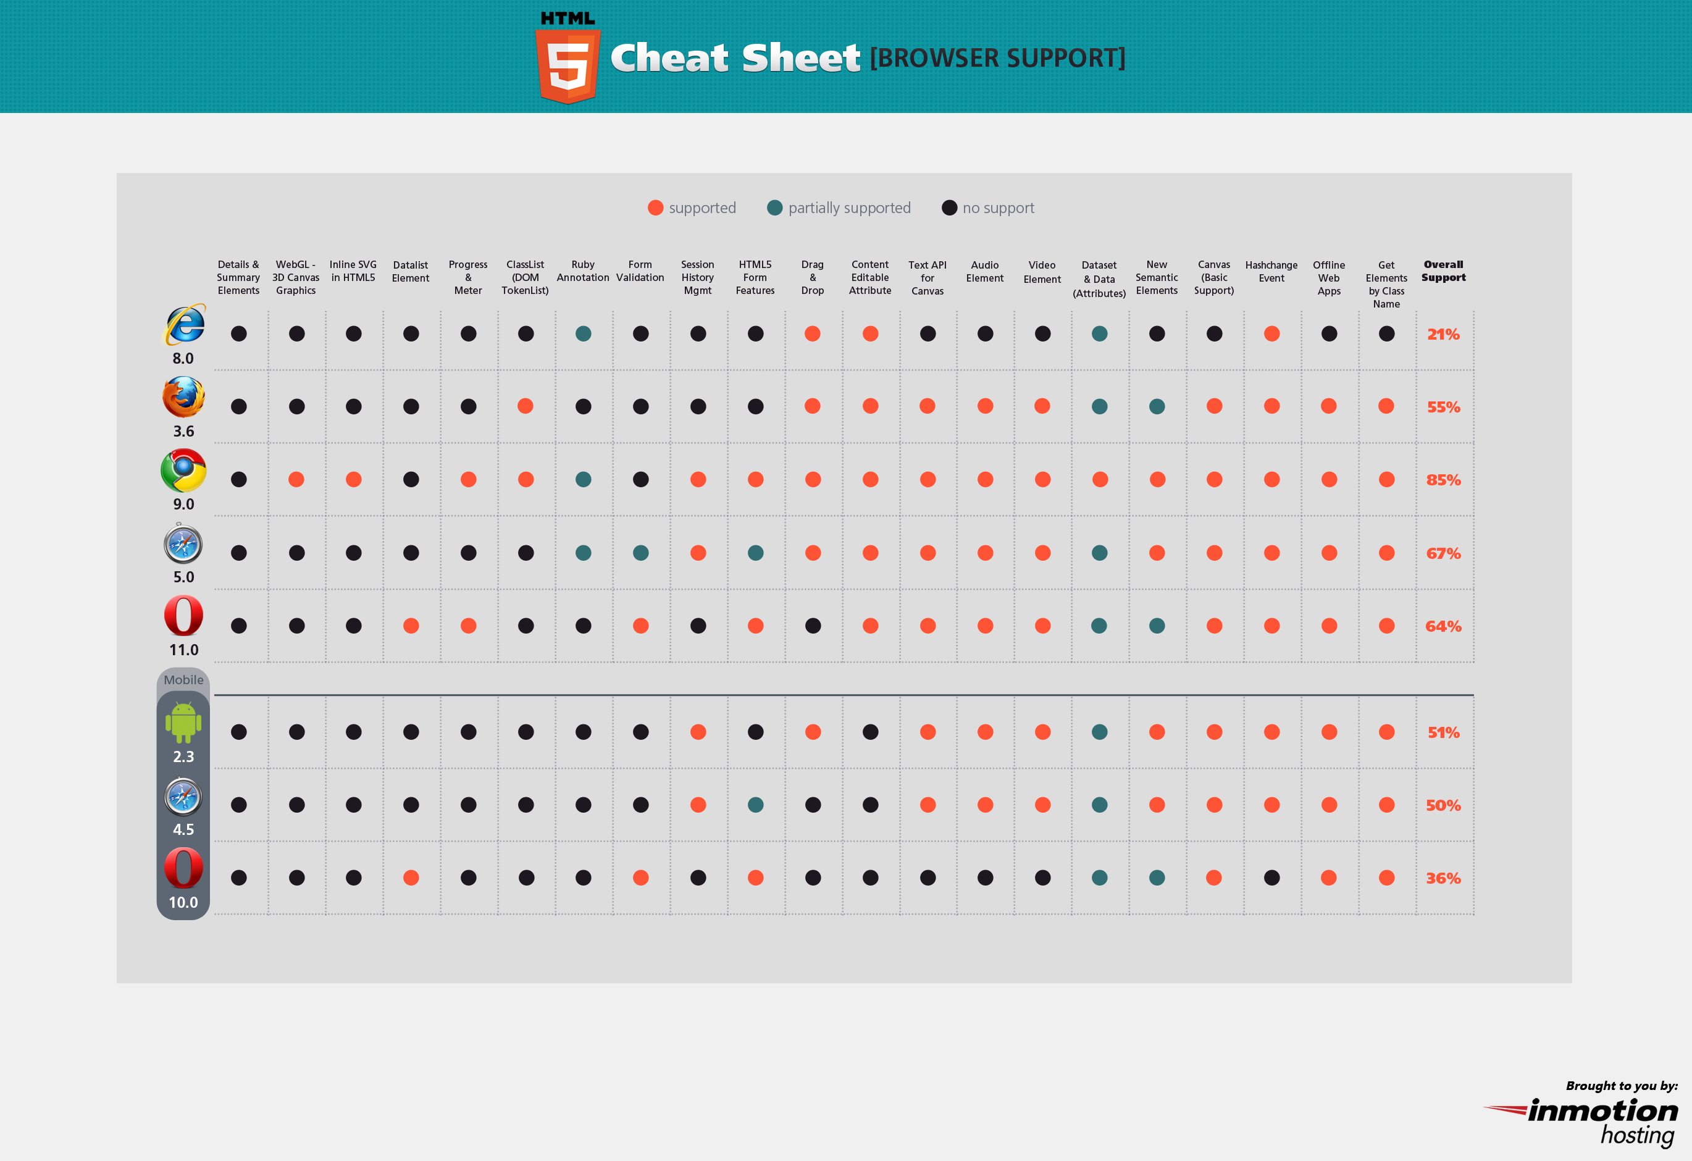Click the 'Mobile' section label

[x=183, y=680]
